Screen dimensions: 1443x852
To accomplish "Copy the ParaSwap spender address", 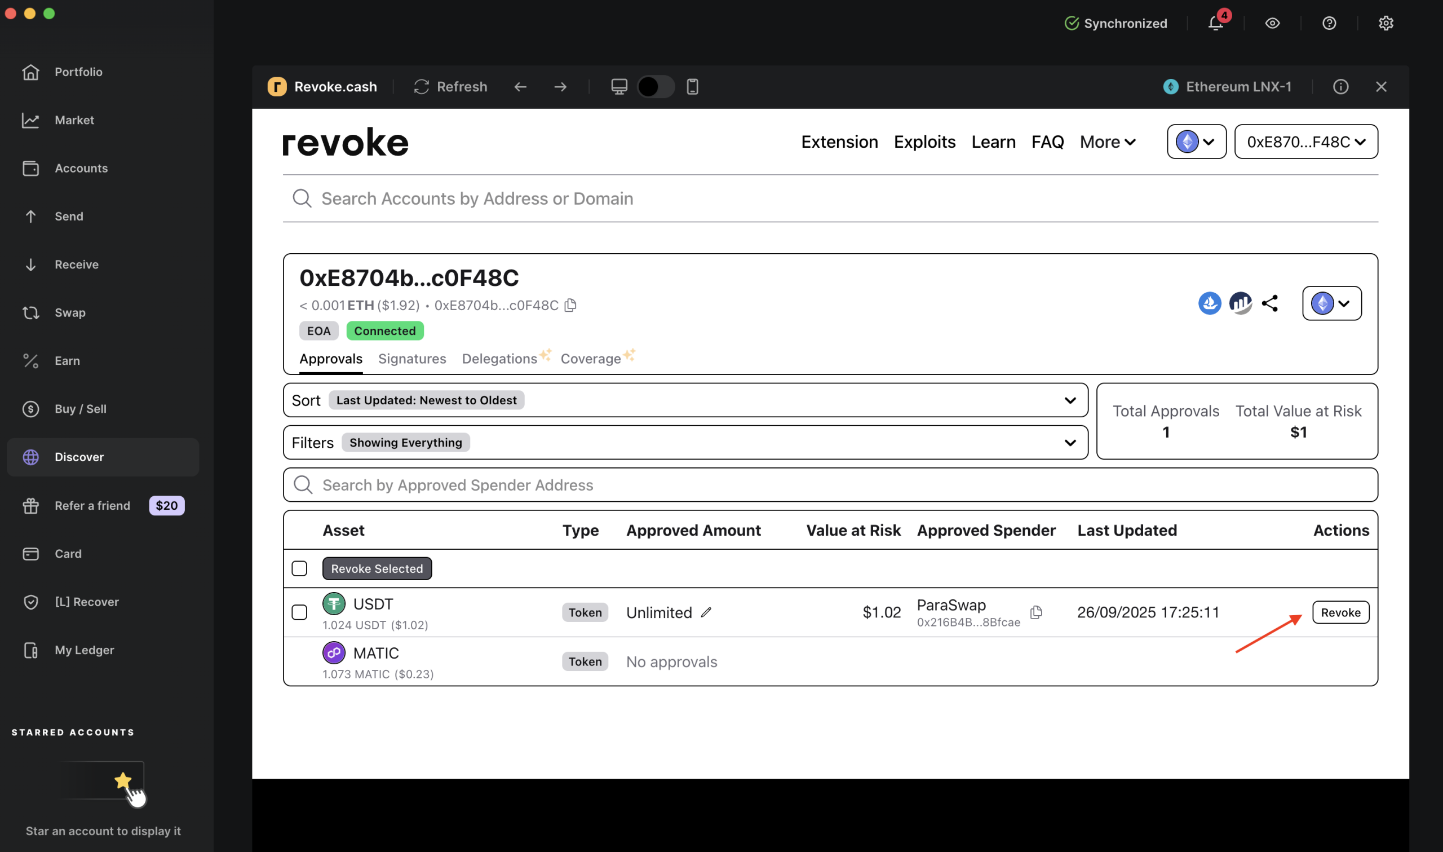I will [1036, 612].
